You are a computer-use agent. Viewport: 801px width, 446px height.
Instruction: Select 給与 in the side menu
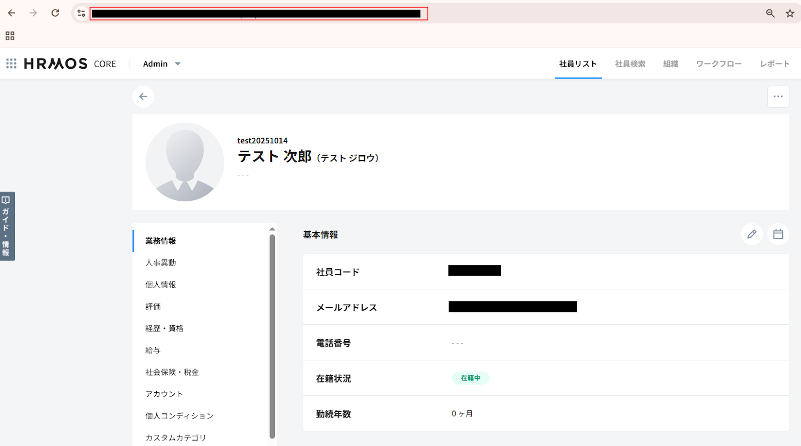(x=153, y=350)
